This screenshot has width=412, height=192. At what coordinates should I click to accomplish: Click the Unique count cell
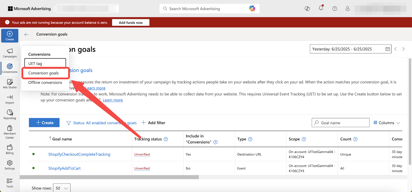point(346,154)
